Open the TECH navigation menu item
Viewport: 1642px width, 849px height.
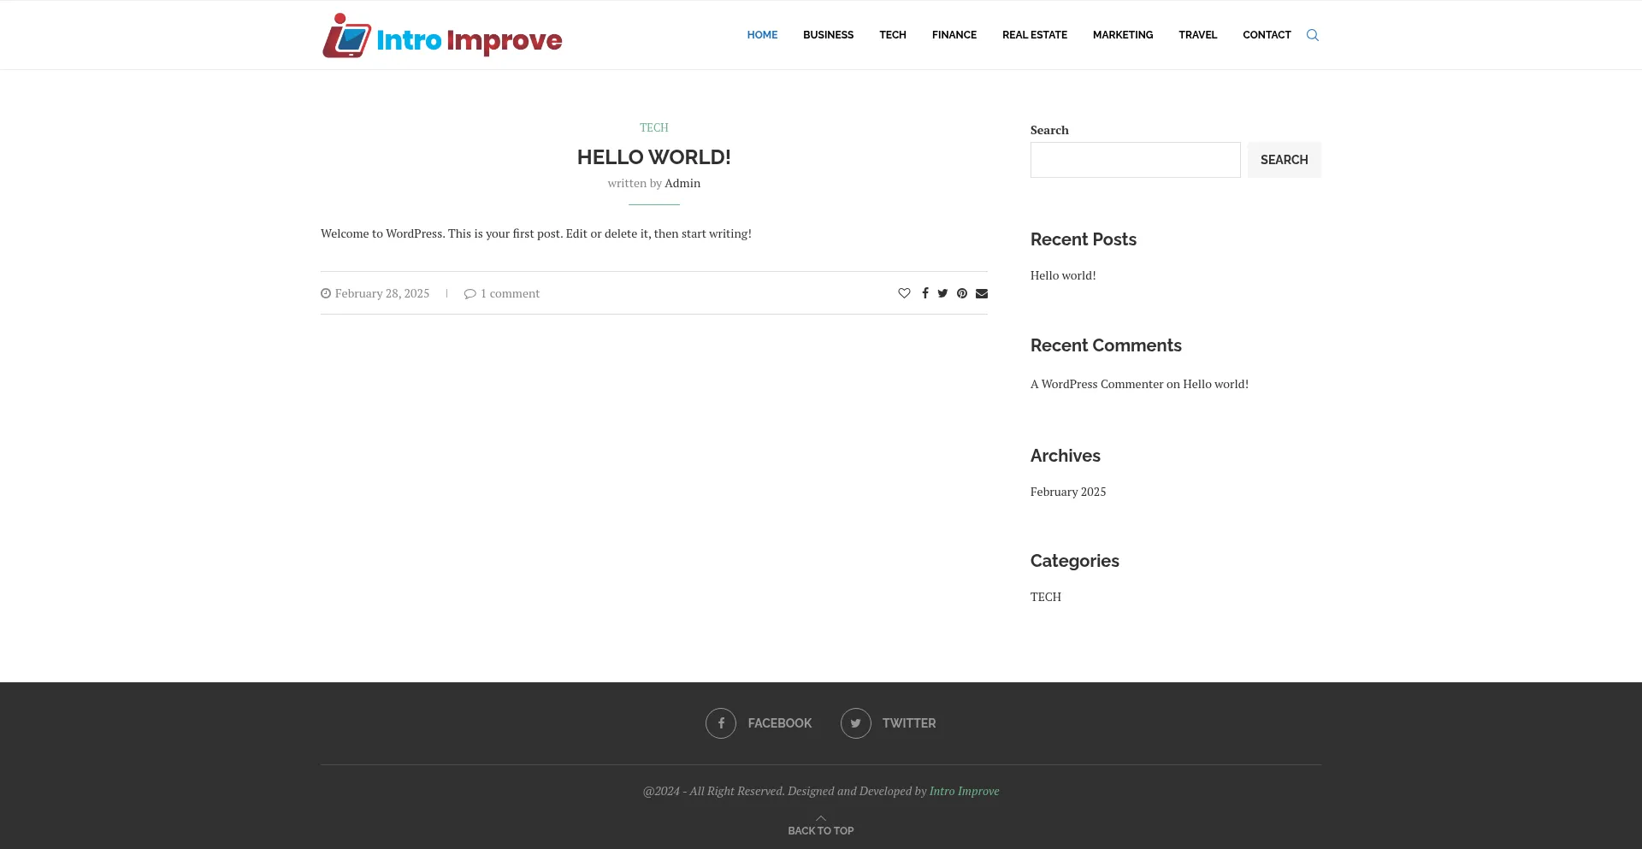893,35
